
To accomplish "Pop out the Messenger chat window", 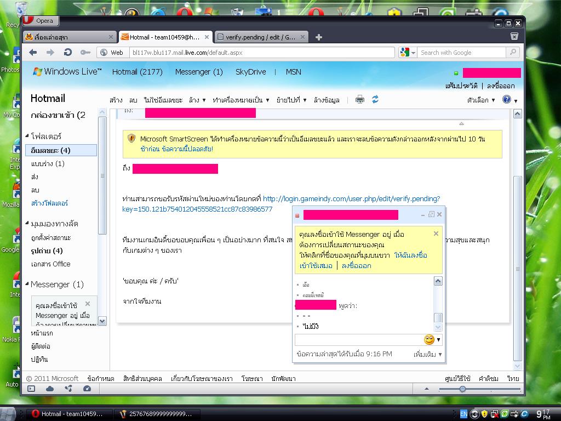I will coord(432,214).
